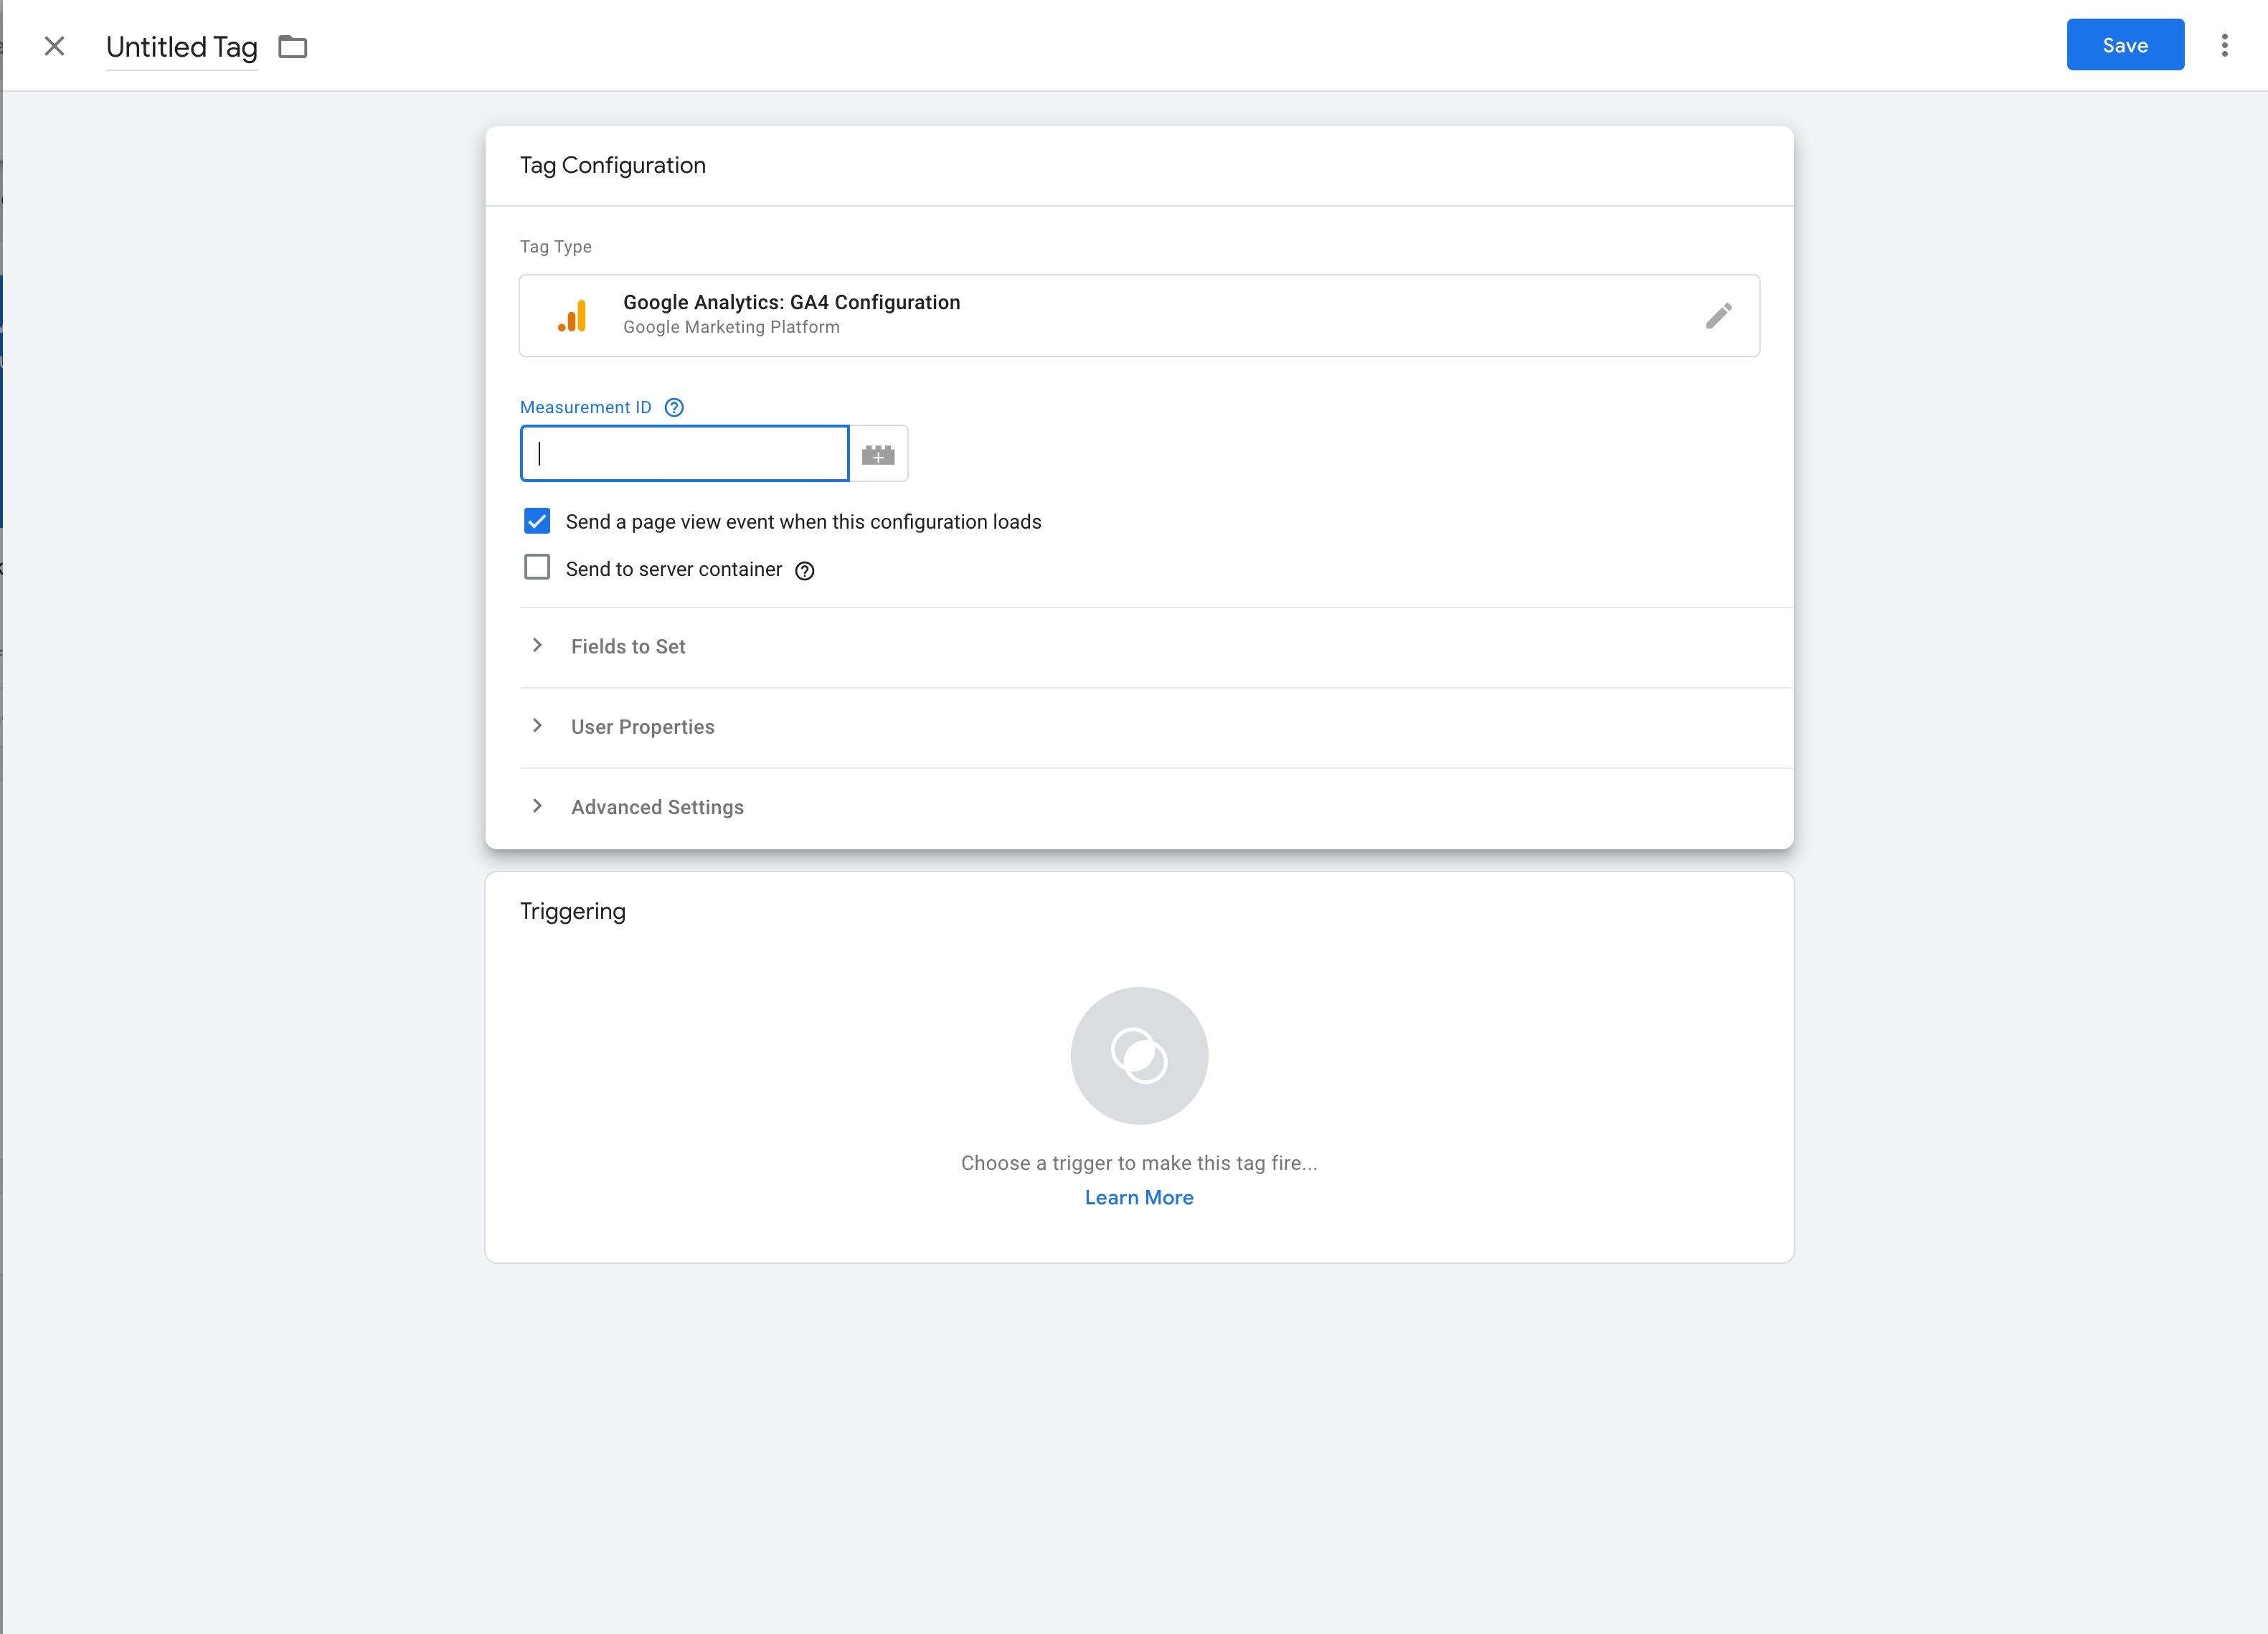Click the 'Tag Type' label
The height and width of the screenshot is (1634, 2268).
556,247
